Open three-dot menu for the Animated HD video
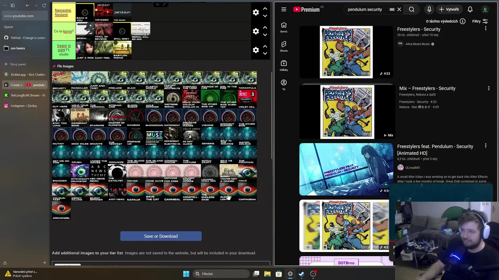The height and width of the screenshot is (280, 499). [485, 145]
